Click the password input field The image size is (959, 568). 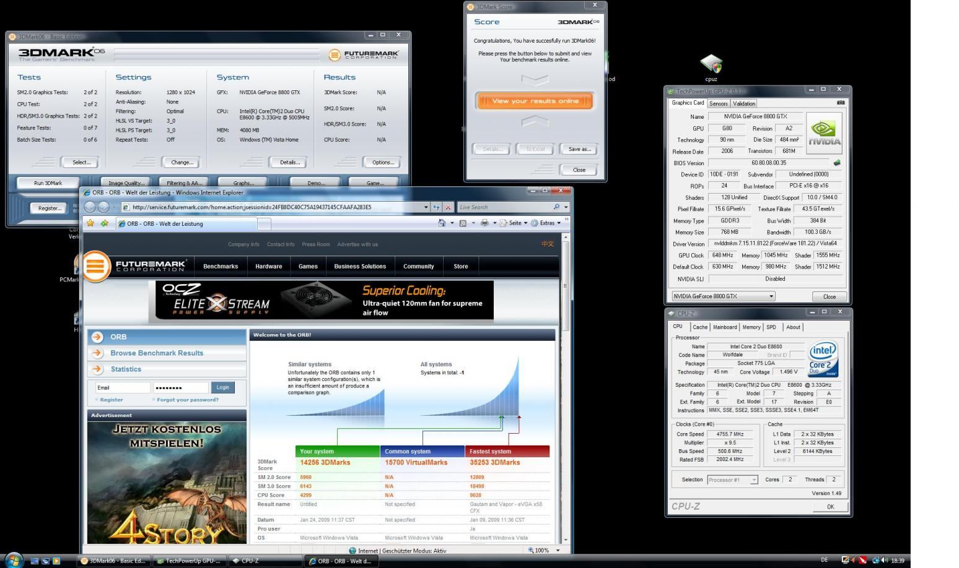tap(181, 387)
